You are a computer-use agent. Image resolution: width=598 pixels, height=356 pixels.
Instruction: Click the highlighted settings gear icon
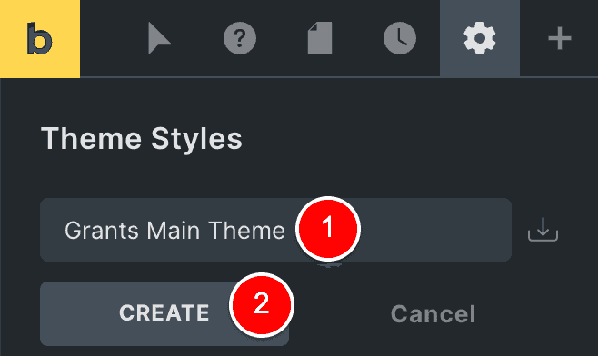coord(480,38)
